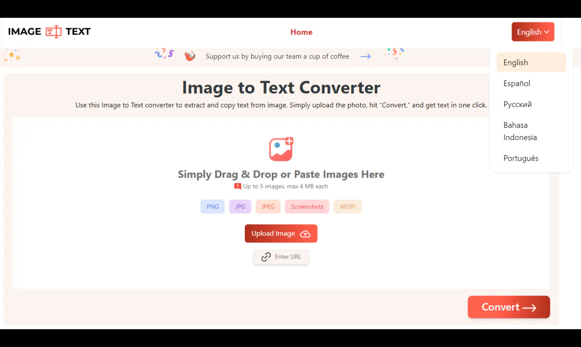The width and height of the screenshot is (581, 347).
Task: Click the Upload Image button
Action: pyautogui.click(x=281, y=234)
